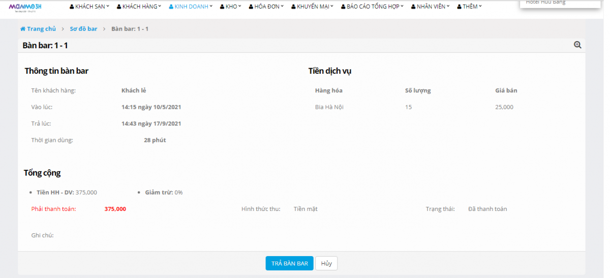Cancel with the Hủy button
The height and width of the screenshot is (278, 610).
click(326, 263)
